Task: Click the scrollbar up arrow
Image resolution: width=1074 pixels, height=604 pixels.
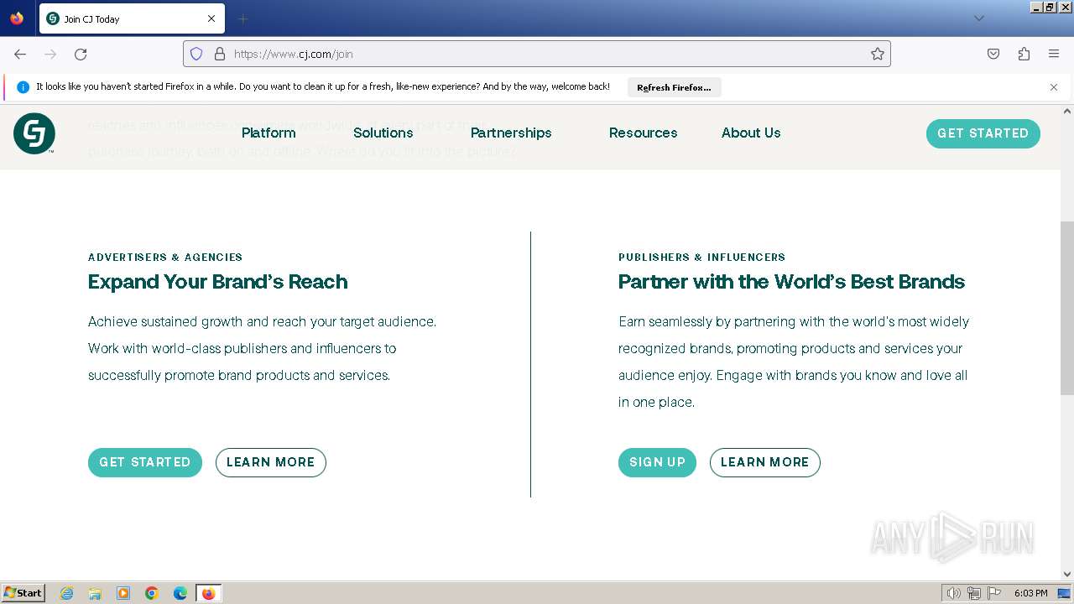Action: pos(1067,111)
